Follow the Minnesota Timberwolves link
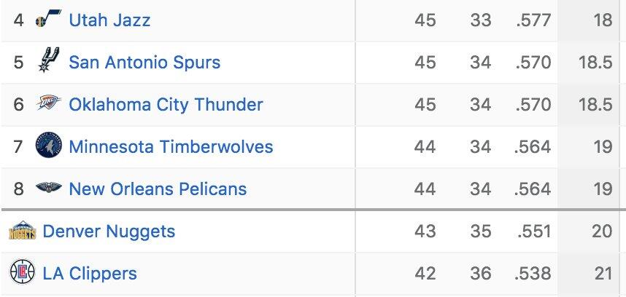Image resolution: width=626 pixels, height=297 pixels. [x=171, y=146]
